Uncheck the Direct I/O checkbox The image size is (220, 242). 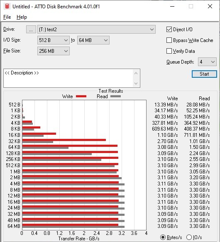coord(169,30)
